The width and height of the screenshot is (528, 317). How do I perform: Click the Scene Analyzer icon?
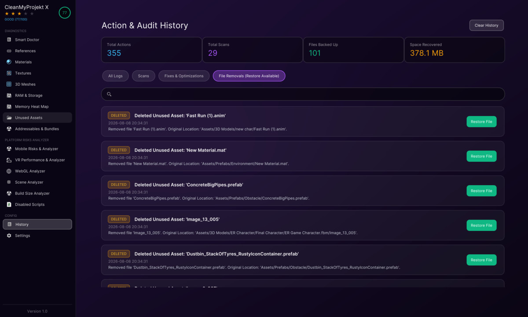pos(9,182)
